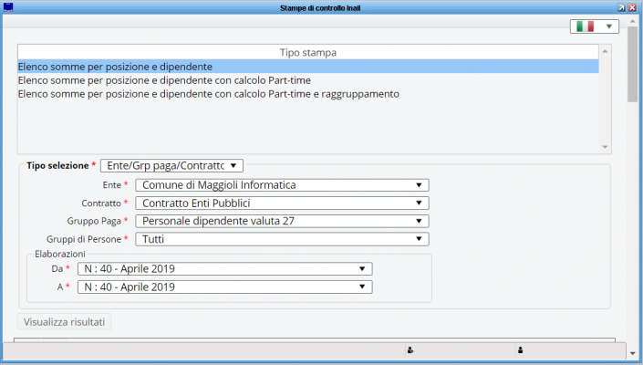Viewport: 643px width, 365px height.
Task: Close the 'Stampe di controllo Inail' window
Action: pos(633,8)
